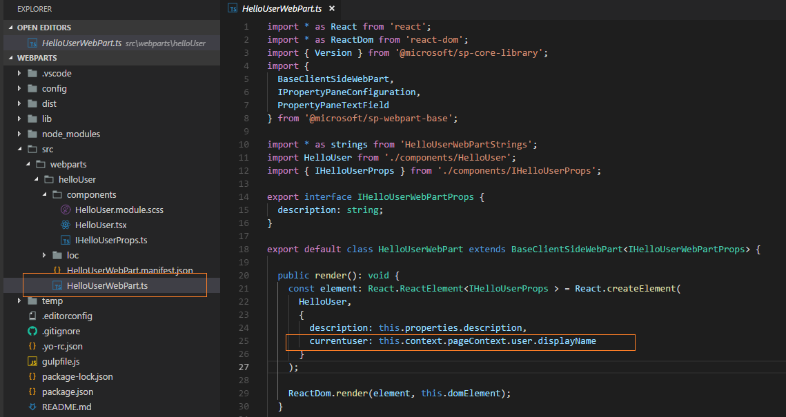Close the HelloUserWebPart.ts tab

331,10
